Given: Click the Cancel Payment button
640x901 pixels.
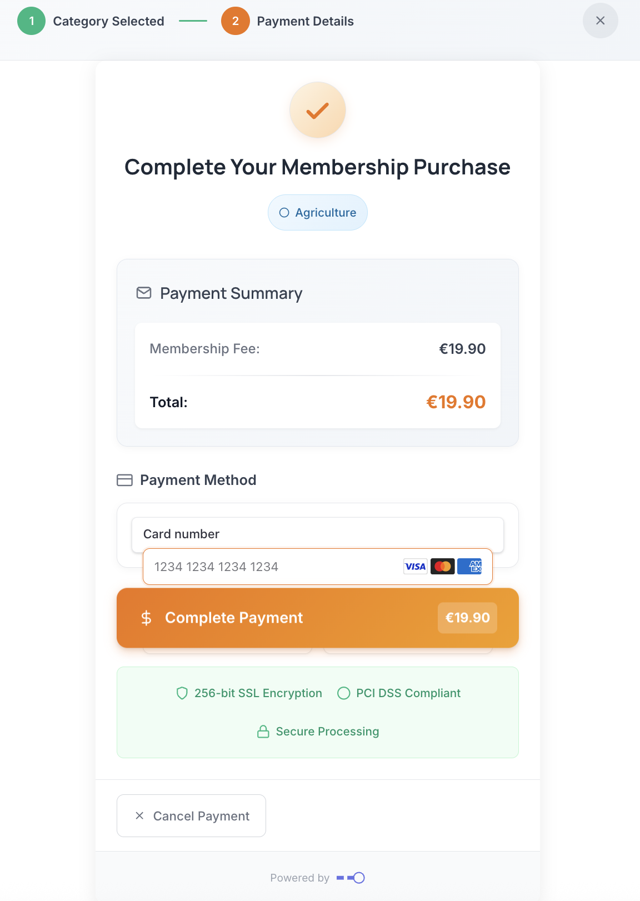Looking at the screenshot, I should point(191,815).
